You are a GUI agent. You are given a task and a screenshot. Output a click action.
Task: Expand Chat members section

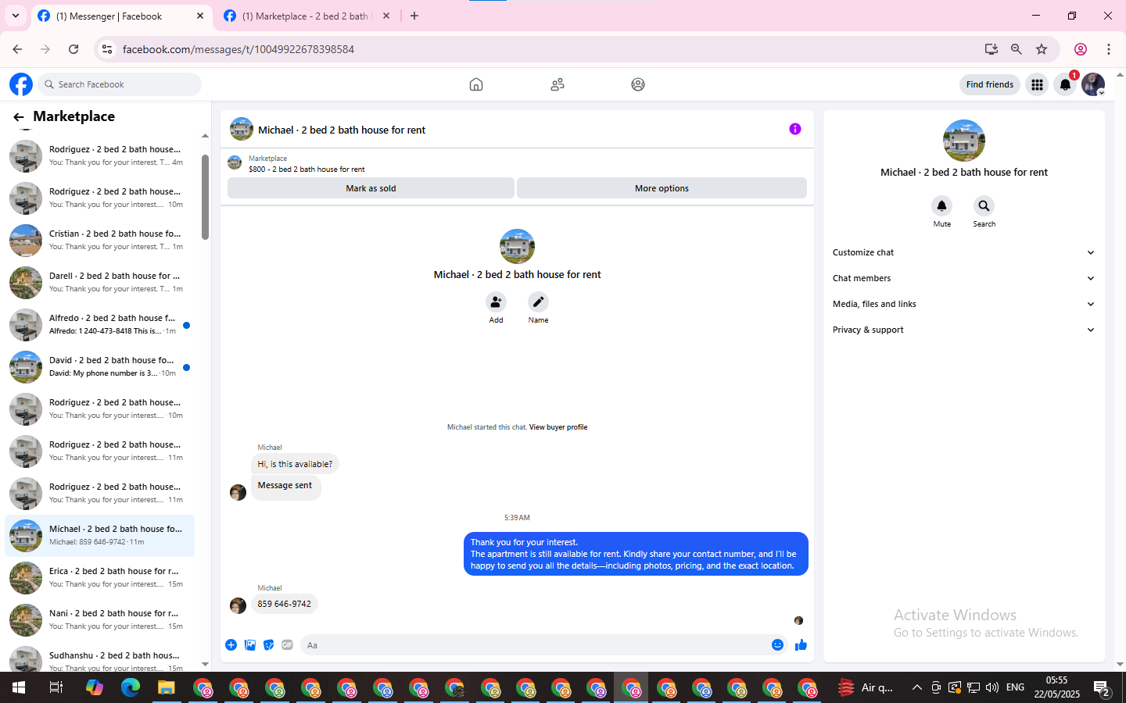point(963,278)
